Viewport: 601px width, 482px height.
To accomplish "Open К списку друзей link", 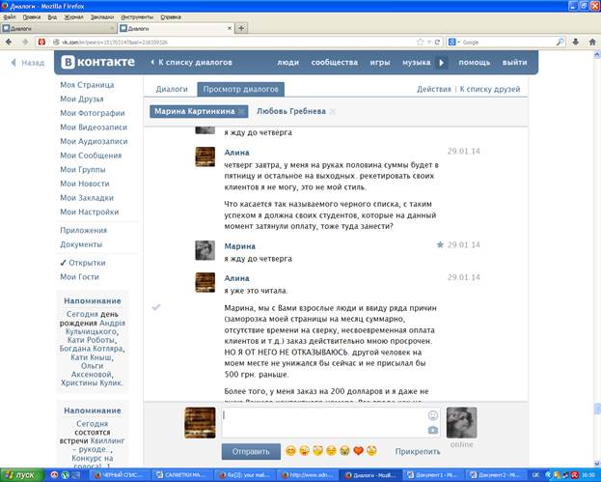I will 490,89.
